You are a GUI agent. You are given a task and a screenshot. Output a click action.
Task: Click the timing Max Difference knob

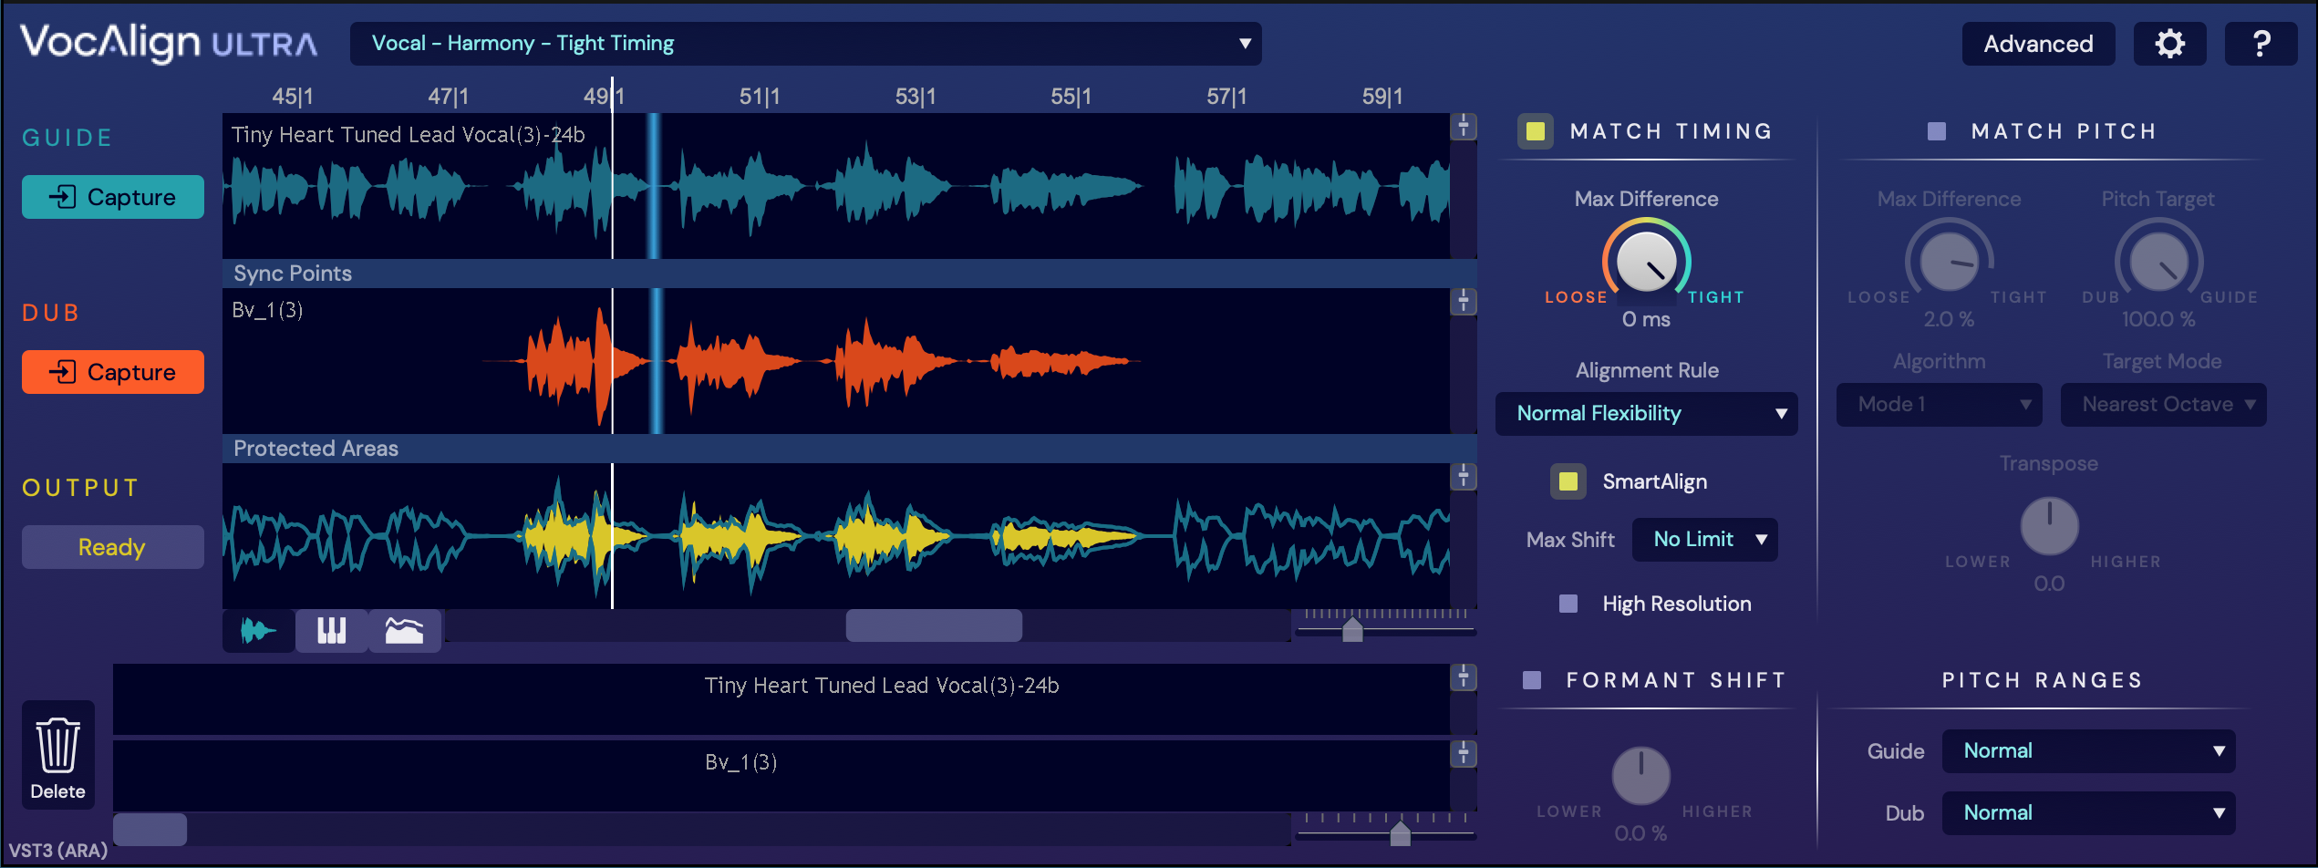point(1646,262)
